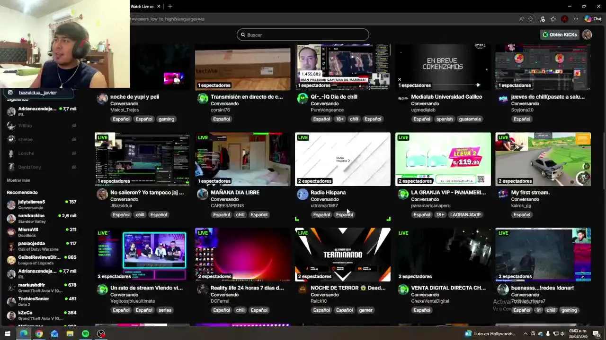Click 'Reality life 24 horas' stream title
The image size is (606, 340).
[x=247, y=288]
